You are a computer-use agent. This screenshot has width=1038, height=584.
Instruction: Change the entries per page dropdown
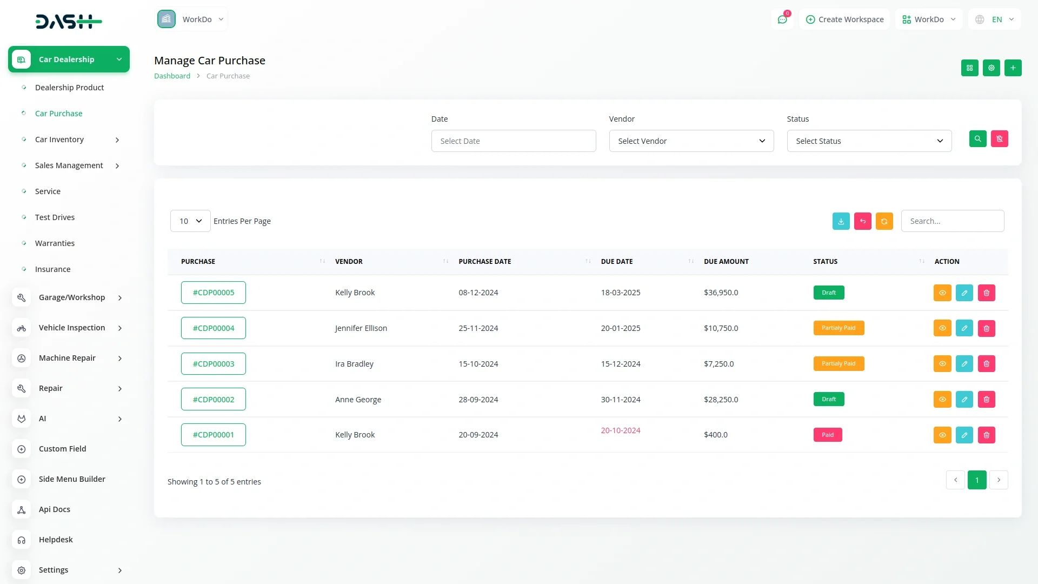pyautogui.click(x=190, y=221)
